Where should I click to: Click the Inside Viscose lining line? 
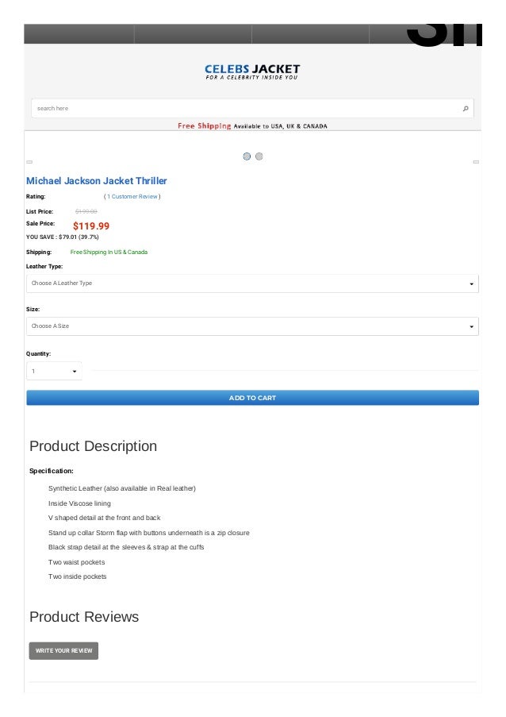coord(79,503)
